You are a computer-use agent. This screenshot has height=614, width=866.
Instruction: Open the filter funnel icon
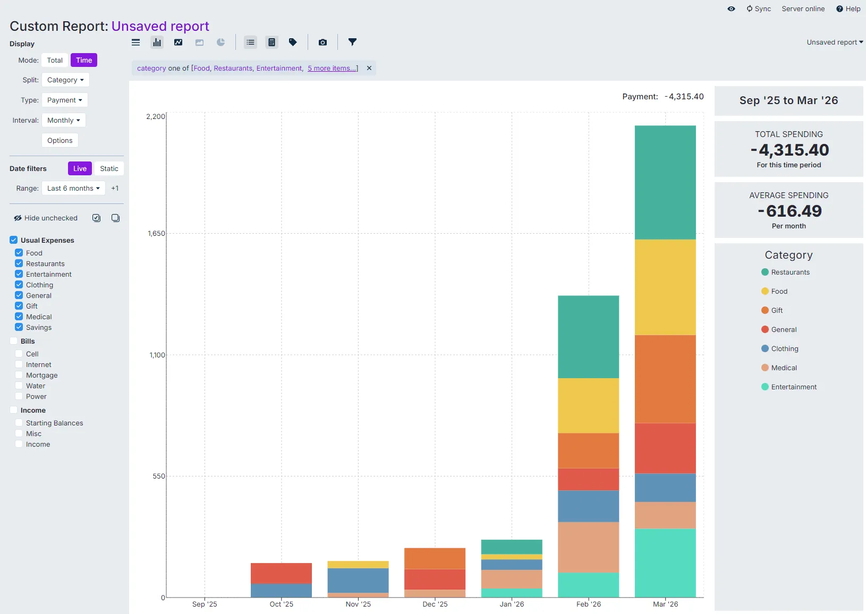[x=352, y=42]
